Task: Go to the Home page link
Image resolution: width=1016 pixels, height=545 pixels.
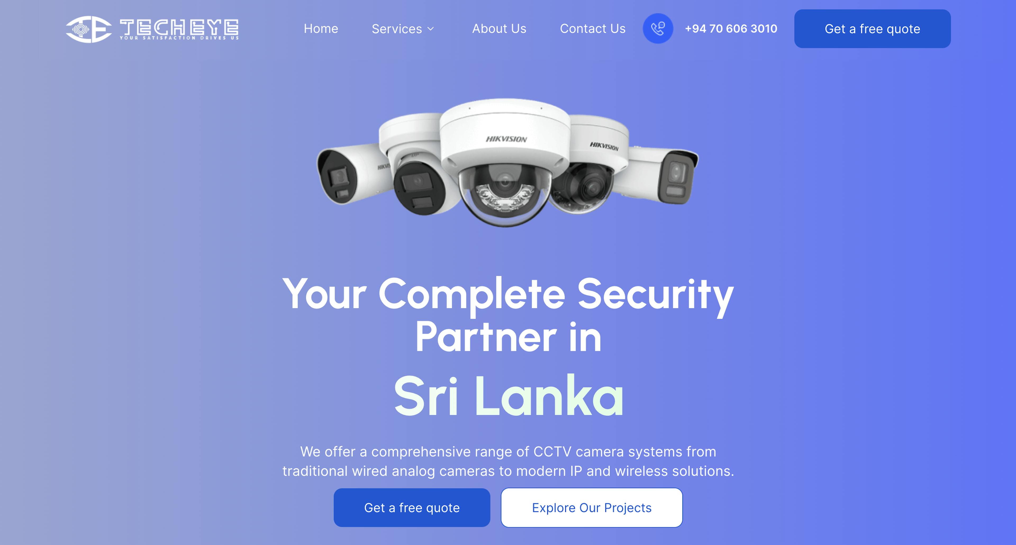Action: click(x=321, y=28)
